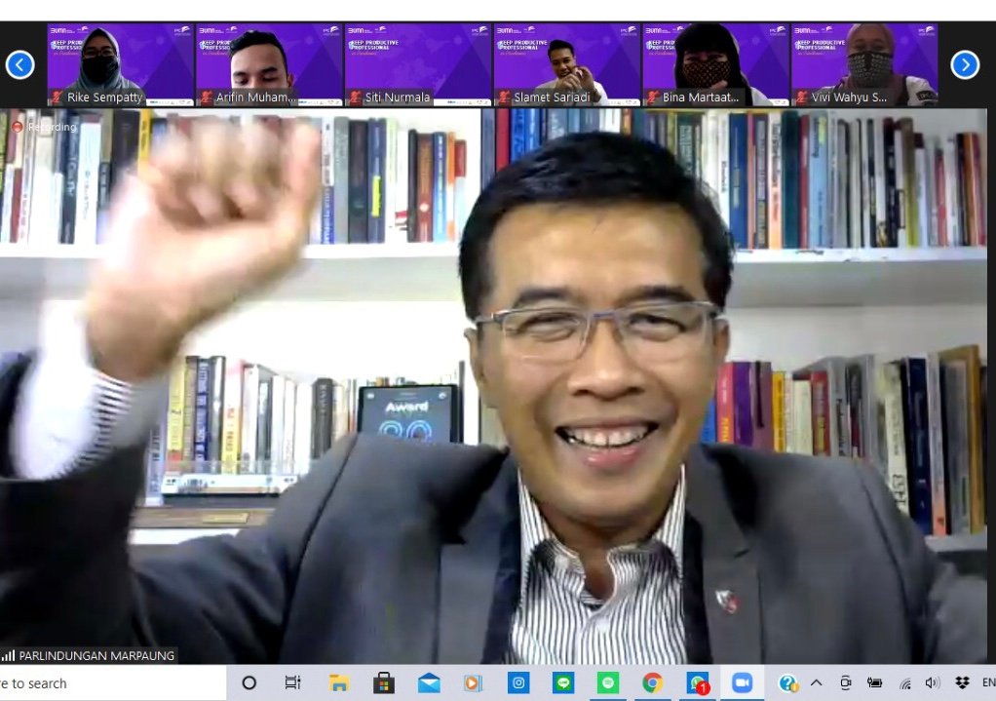This screenshot has height=701, width=996.
Task: Select Vivi Wahyu's video thumbnail
Action: [x=864, y=64]
